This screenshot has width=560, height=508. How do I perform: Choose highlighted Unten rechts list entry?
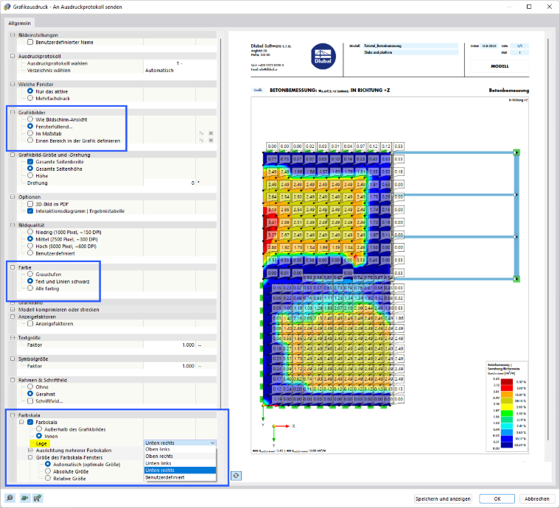pos(180,470)
